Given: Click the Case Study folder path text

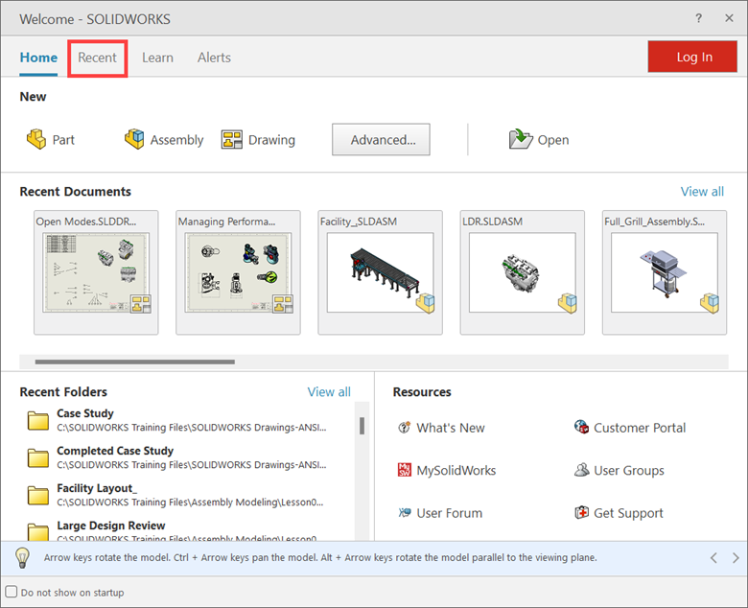Looking at the screenshot, I should (x=192, y=428).
